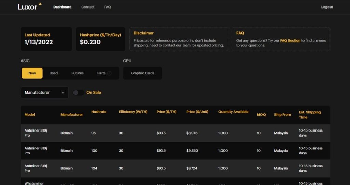The image size is (350, 185).
Task: Sort by Price ($/TH) column header
Action: [x=166, y=112]
